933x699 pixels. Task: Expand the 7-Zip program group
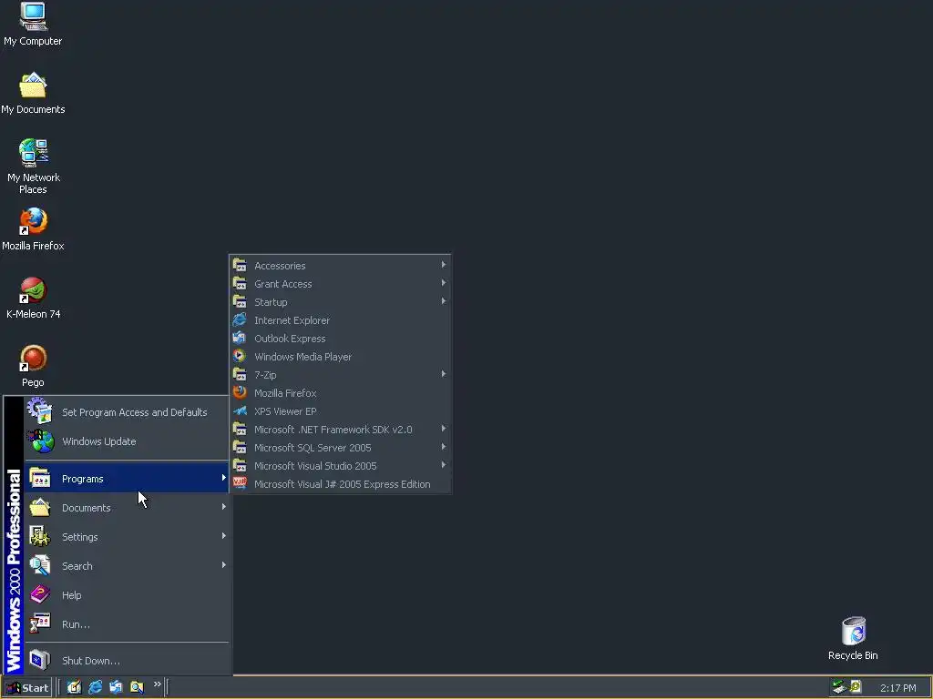[x=340, y=374]
